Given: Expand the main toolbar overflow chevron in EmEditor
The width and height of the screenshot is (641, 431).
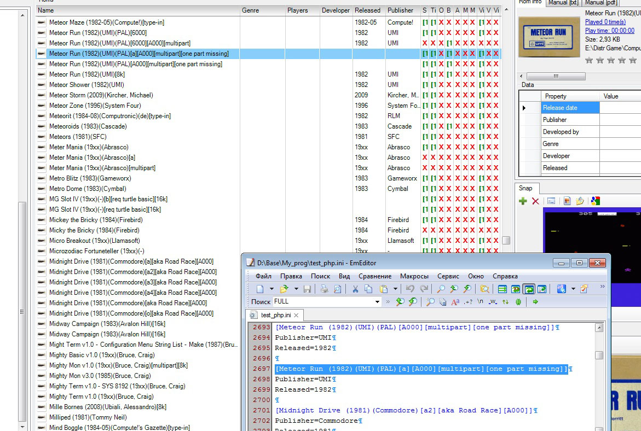Looking at the screenshot, I should click(602, 287).
